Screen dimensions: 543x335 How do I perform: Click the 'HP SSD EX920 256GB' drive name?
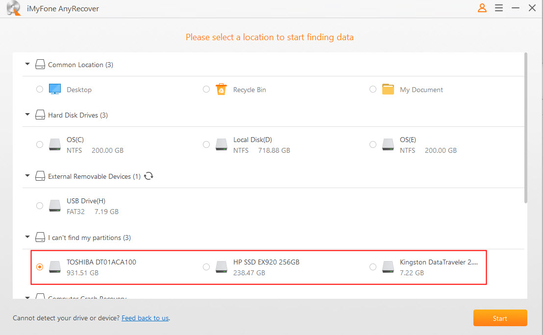[x=266, y=263]
